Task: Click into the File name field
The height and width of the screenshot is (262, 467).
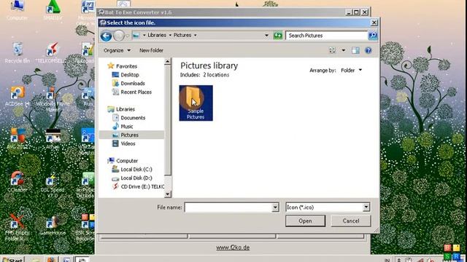Action: tap(228, 207)
